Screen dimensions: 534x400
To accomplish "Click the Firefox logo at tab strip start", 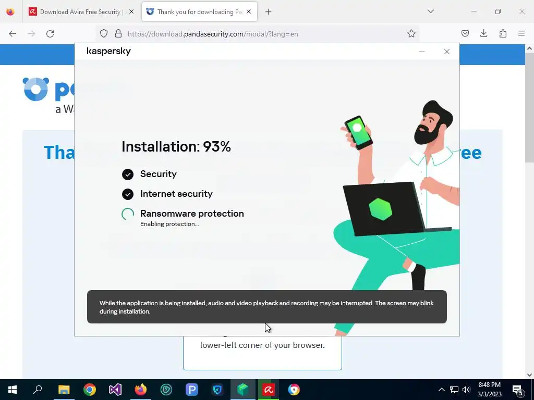I will [10, 12].
